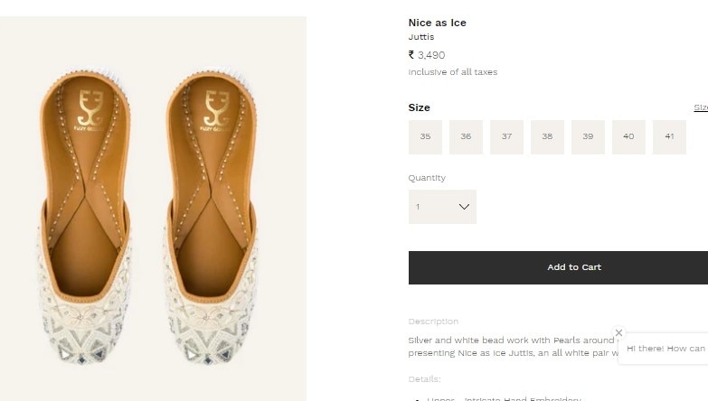Pick size 41

pyautogui.click(x=669, y=137)
